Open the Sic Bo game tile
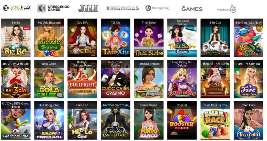Image resolution: width=267 pixels, height=141 pixels. [16, 38]
